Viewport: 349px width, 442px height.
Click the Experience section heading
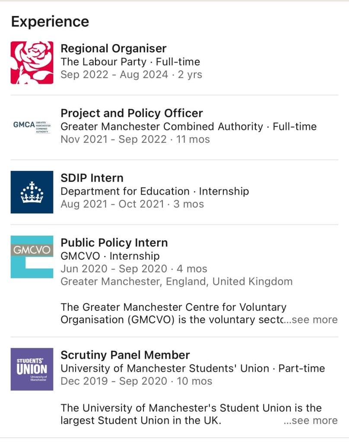(x=50, y=22)
